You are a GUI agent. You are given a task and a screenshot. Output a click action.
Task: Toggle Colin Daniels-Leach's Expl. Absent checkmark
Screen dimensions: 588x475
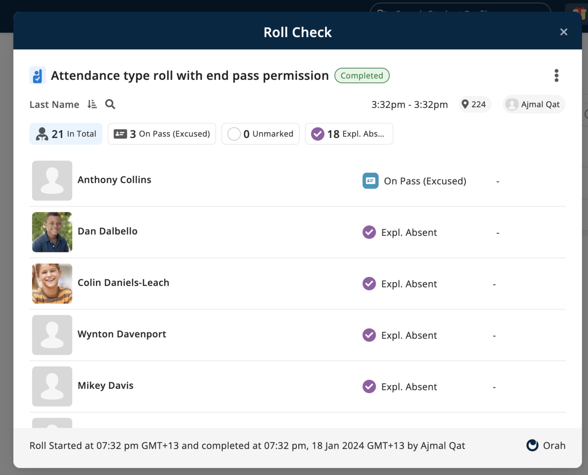369,284
